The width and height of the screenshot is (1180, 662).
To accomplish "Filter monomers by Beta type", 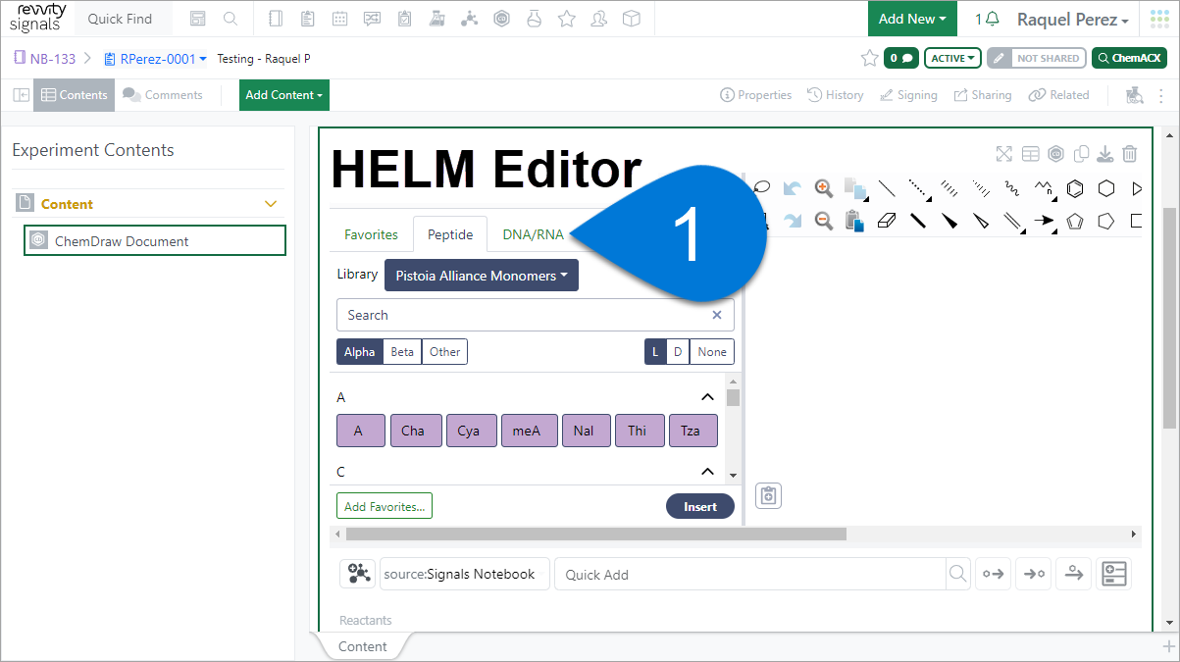I will pos(402,352).
